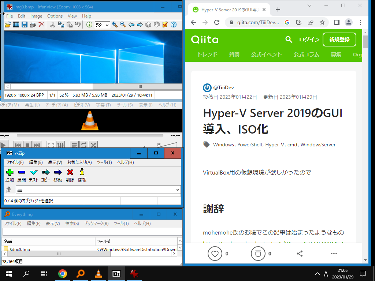Toggle VLC loop playback mode
Screen dimensions: 375x281
(x=83, y=144)
